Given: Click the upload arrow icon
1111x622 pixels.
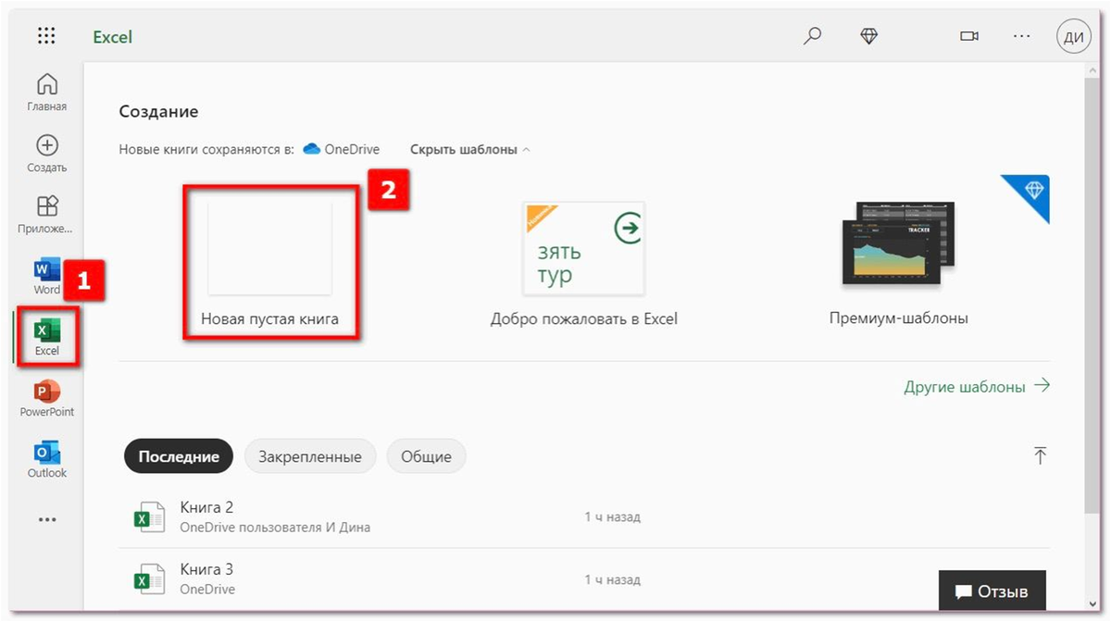Looking at the screenshot, I should [1040, 455].
